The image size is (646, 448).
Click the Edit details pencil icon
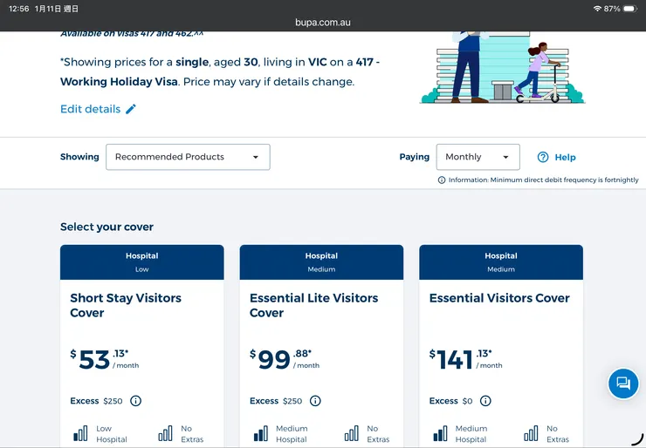pyautogui.click(x=131, y=109)
